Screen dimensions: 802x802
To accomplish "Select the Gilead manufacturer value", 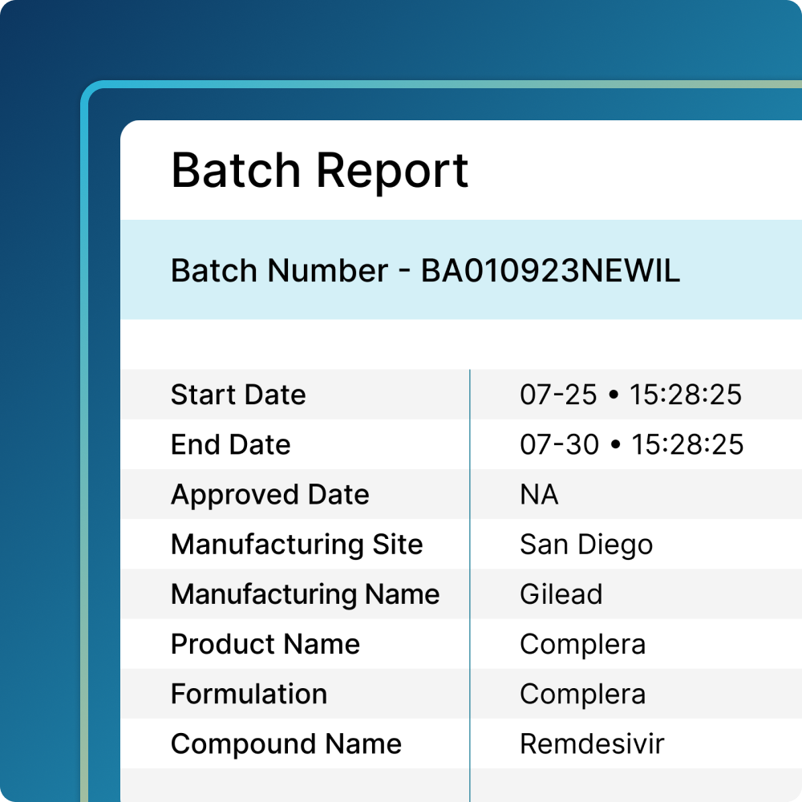I will 561,594.
